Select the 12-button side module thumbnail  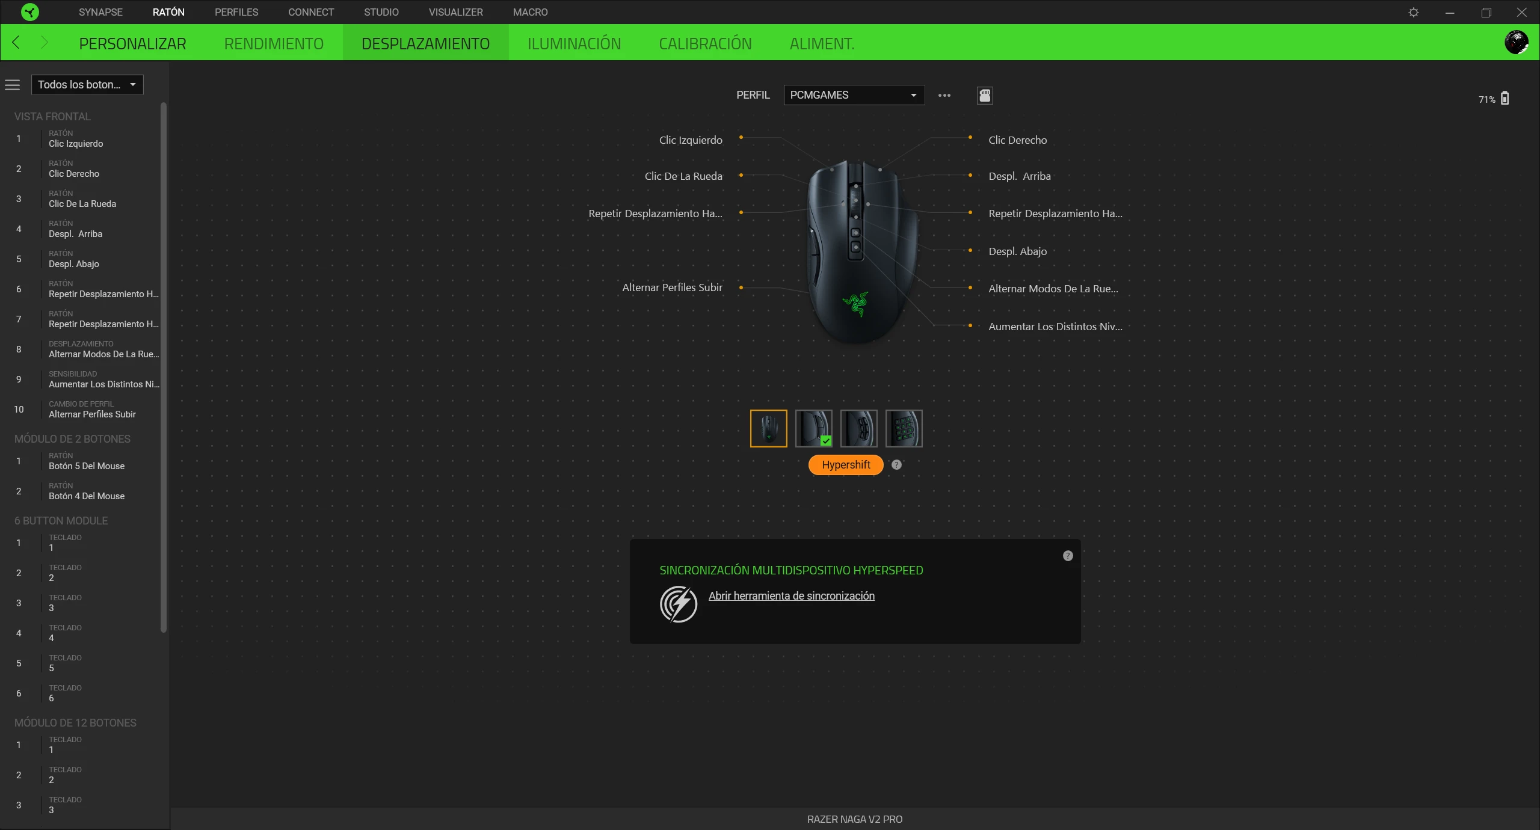tap(904, 428)
